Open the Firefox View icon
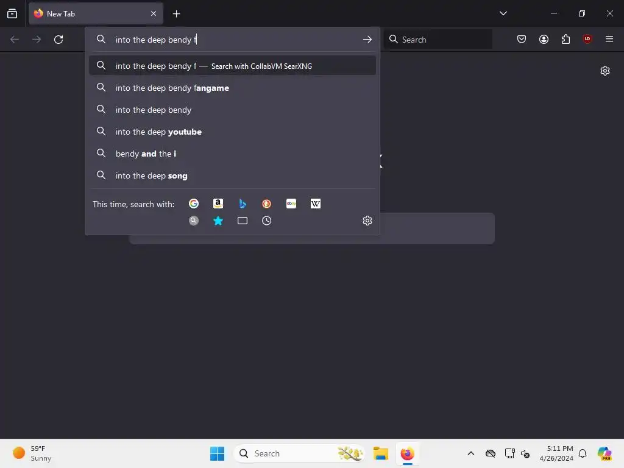 click(x=12, y=13)
